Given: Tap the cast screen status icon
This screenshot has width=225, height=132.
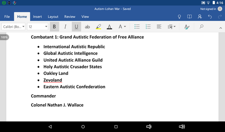Looking at the screenshot, I should [203, 3].
